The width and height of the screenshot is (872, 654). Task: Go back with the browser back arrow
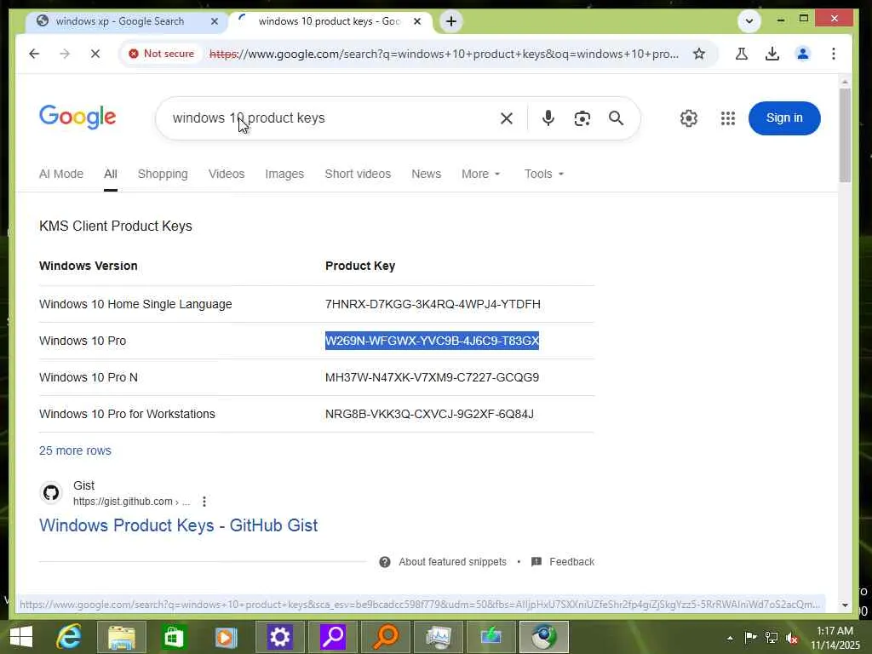click(34, 54)
